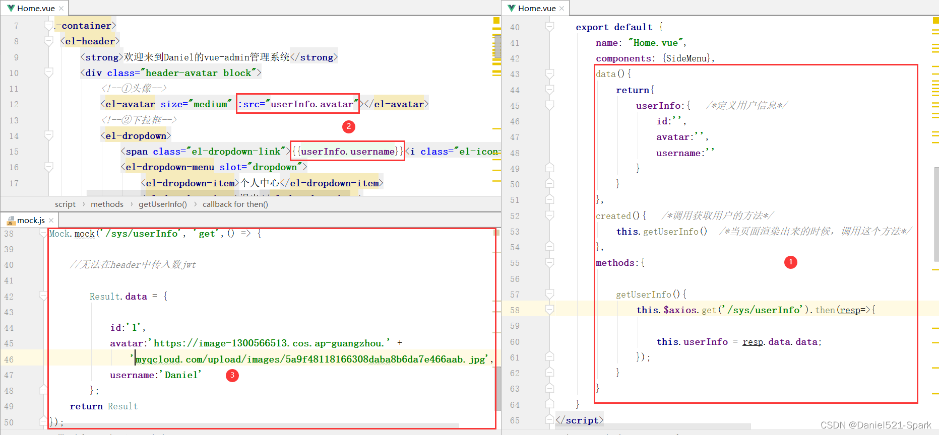Fold the return block at line 44
The height and width of the screenshot is (435, 939).
coord(550,90)
